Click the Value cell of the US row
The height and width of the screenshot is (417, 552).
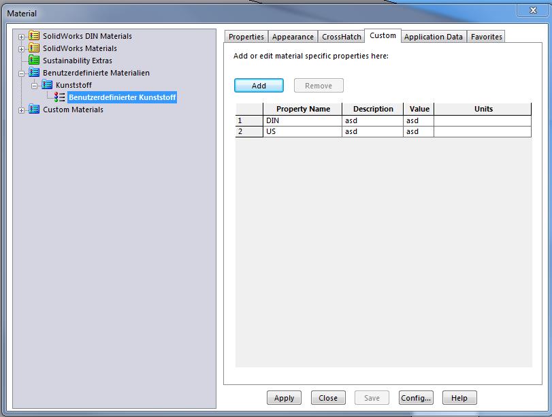(419, 131)
